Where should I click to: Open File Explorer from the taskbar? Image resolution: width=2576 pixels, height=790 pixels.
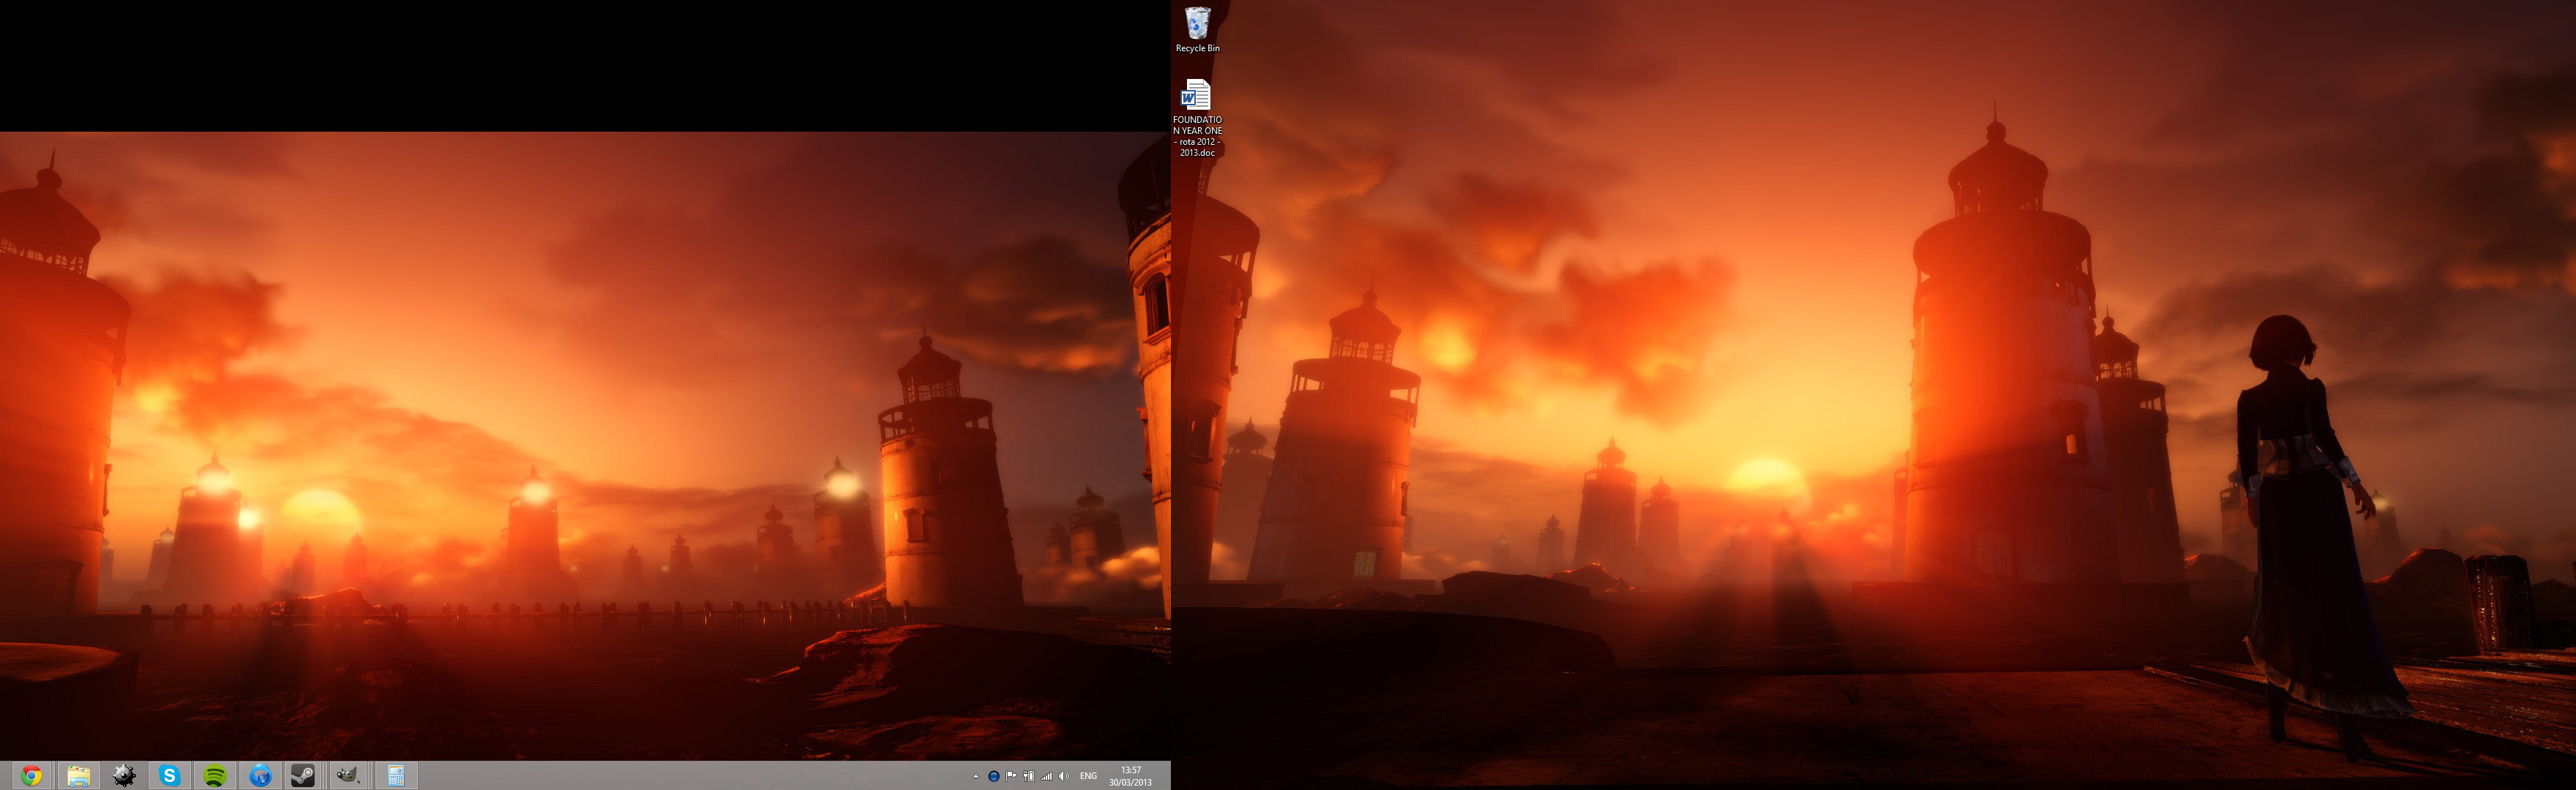pyautogui.click(x=78, y=776)
